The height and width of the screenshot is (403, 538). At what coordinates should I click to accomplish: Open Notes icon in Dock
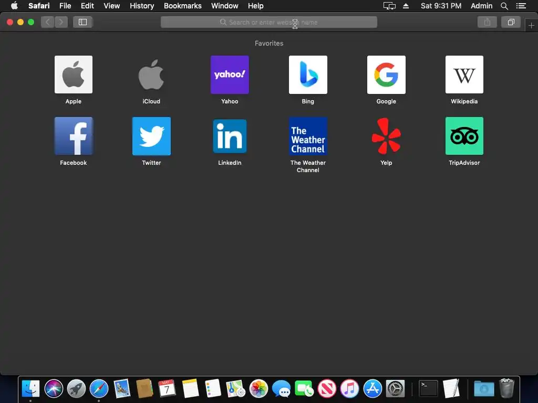click(190, 389)
